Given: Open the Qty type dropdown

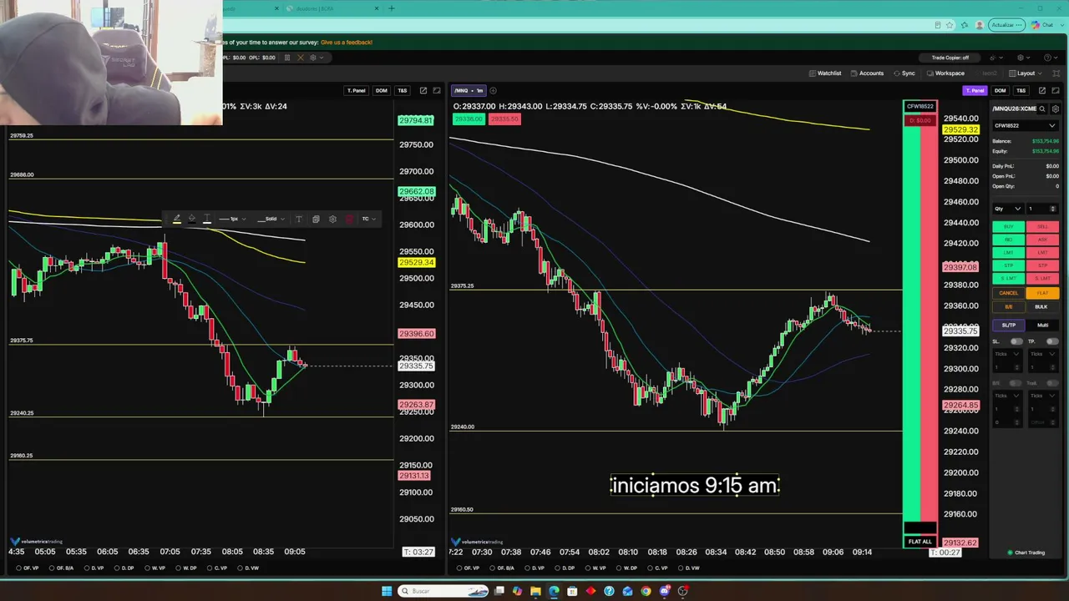Looking at the screenshot, I should (x=1007, y=209).
